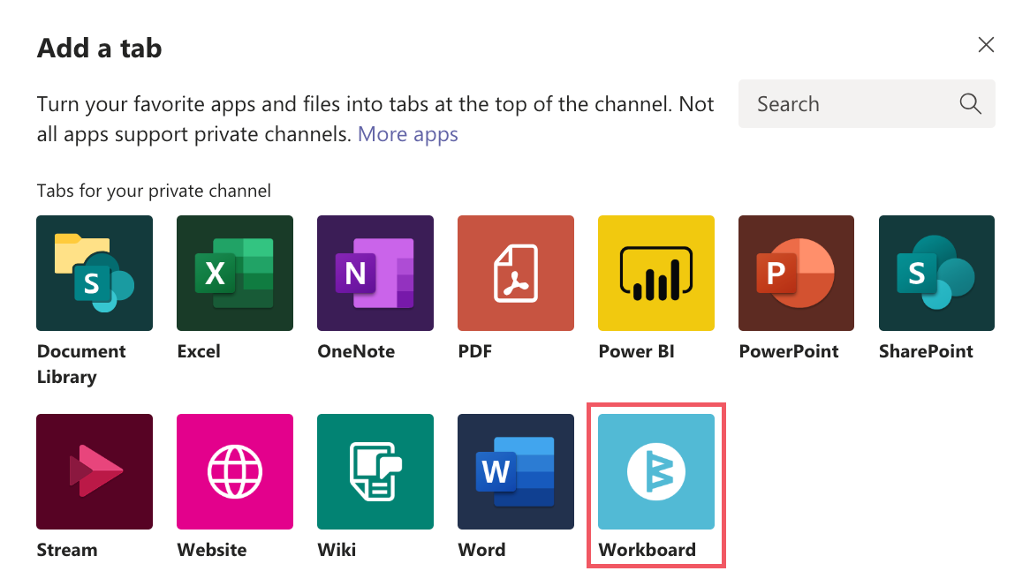Image resolution: width=1030 pixels, height=586 pixels.
Task: Click the OneNote label text
Action: point(356,352)
